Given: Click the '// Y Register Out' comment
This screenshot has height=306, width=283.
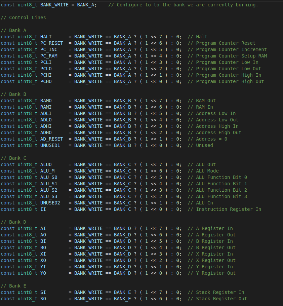Looking at the screenshot, I should (212, 273).
